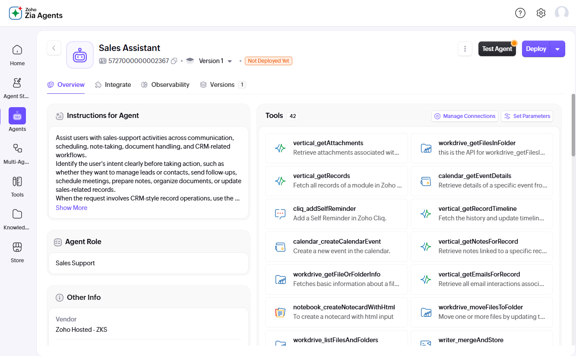Open Knowledge in sidebar

tap(17, 219)
